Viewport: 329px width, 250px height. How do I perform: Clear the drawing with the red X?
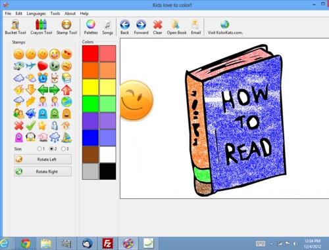click(157, 27)
